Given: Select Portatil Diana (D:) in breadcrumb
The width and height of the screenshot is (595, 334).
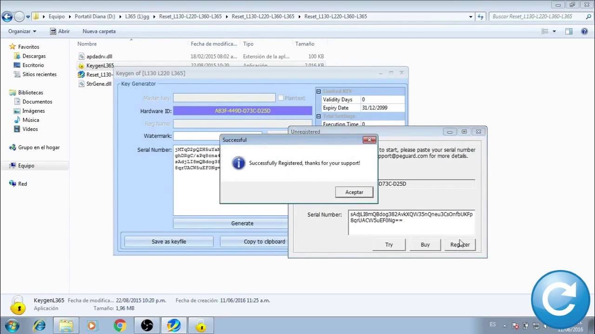Looking at the screenshot, I should coord(95,17).
